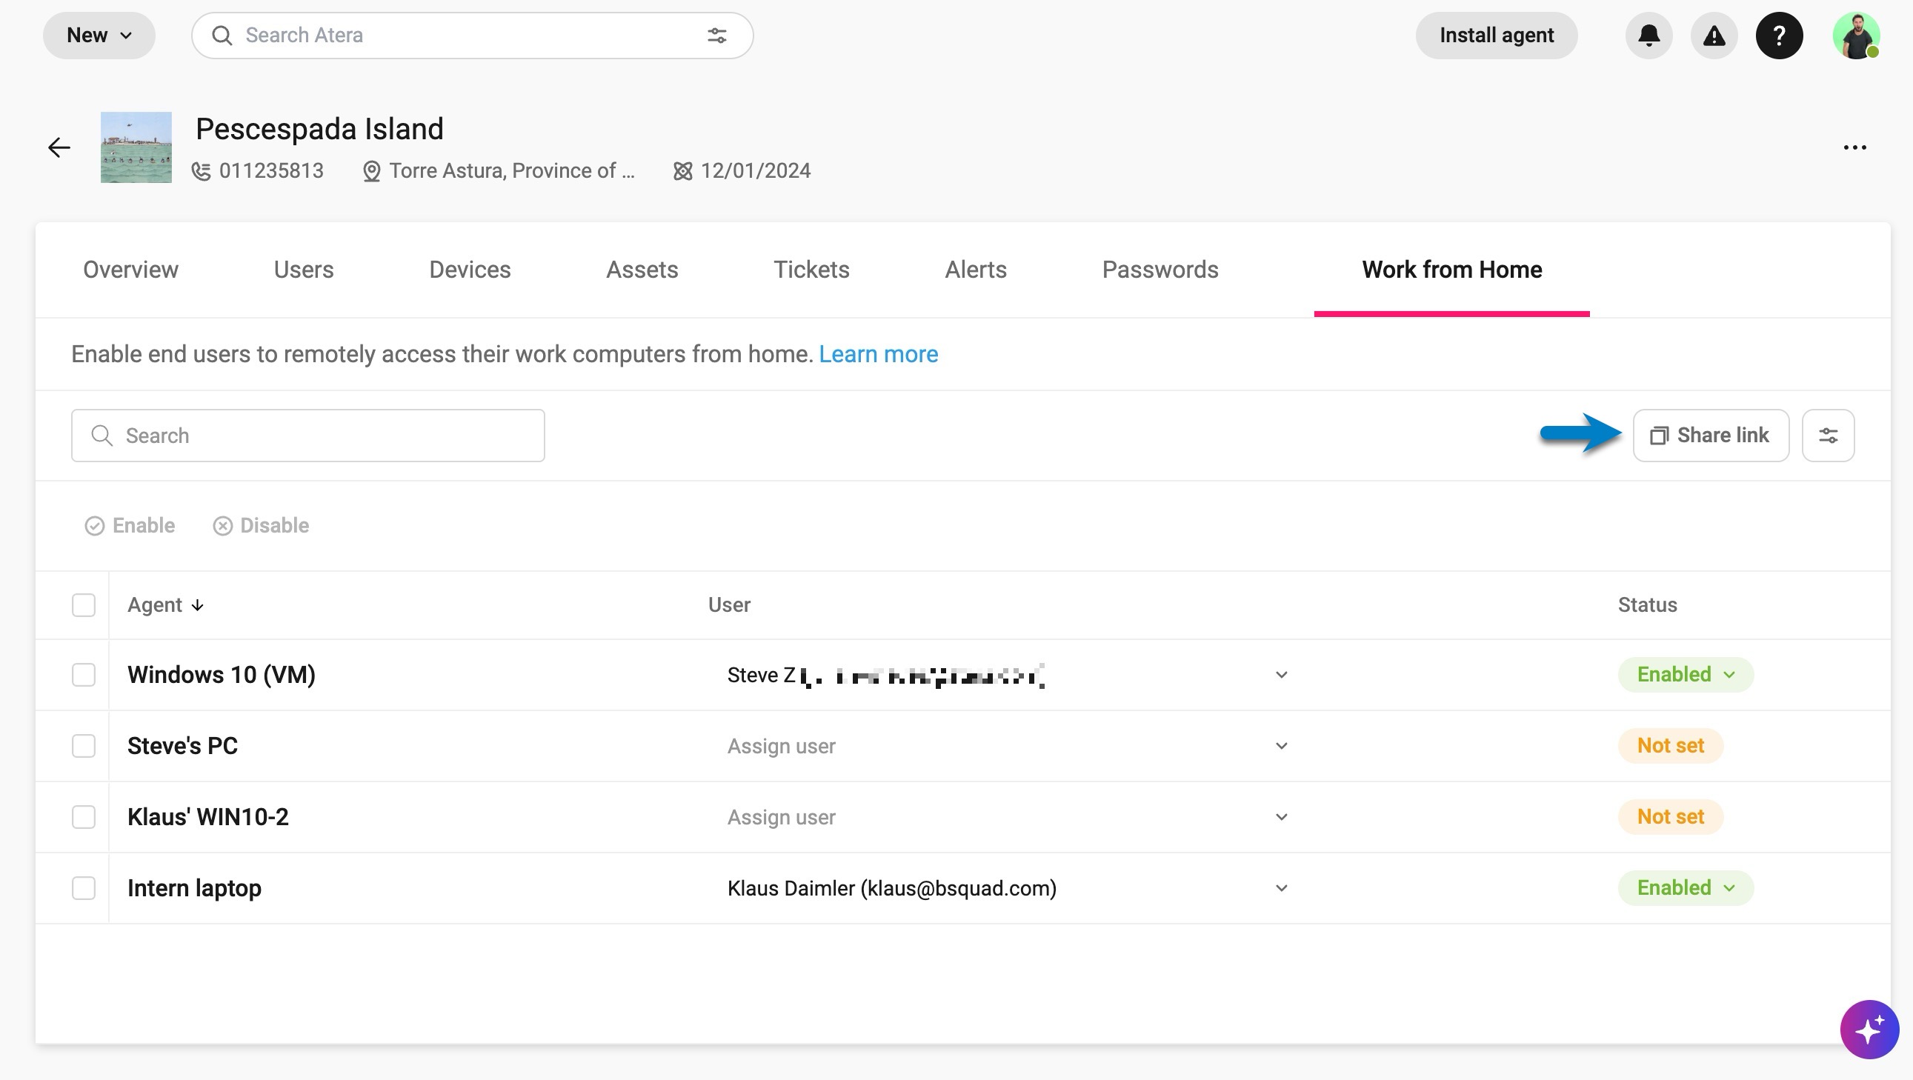
Task: Click the Windows 10 (VM) agent name
Action: point(222,675)
